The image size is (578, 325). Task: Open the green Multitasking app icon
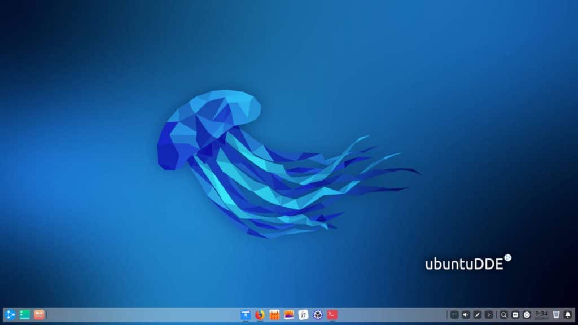pyautogui.click(x=23, y=314)
